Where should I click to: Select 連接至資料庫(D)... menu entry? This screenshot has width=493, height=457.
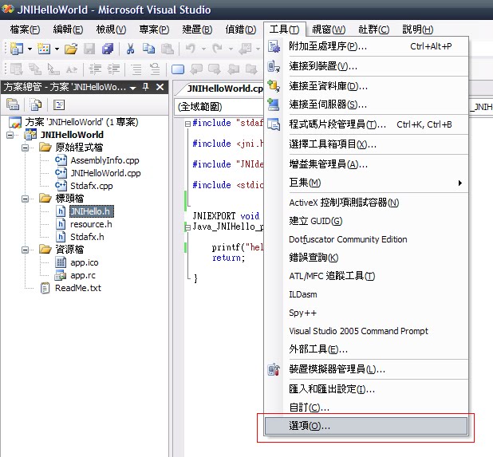coord(366,86)
